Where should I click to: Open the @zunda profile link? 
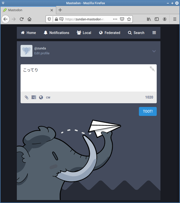[x=40, y=48]
